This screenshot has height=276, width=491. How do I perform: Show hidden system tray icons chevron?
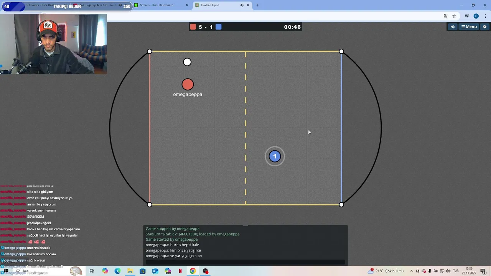pos(411,271)
